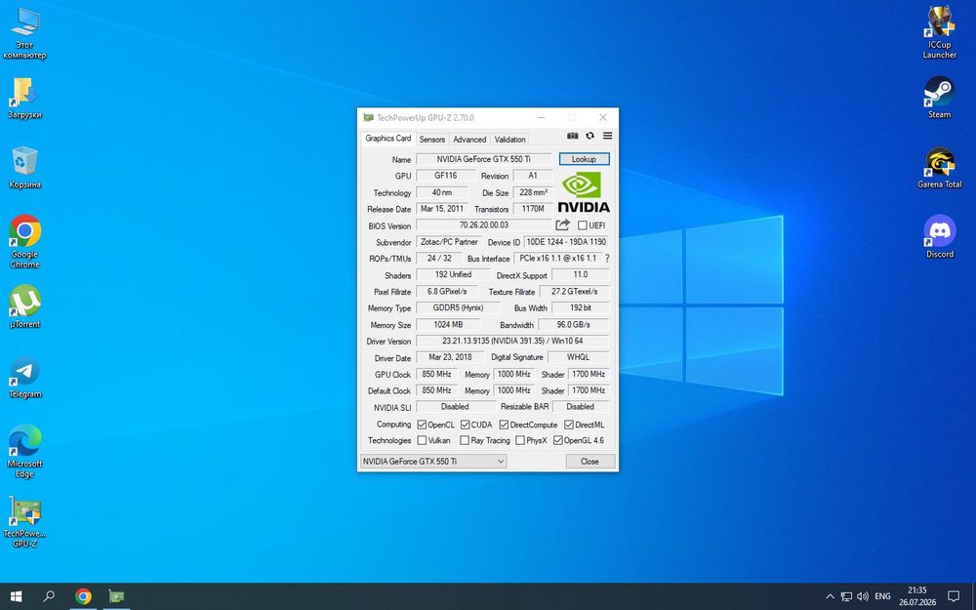
Task: Click Name field NVIDIA GeForce GTX 550 Ti
Action: coord(484,159)
